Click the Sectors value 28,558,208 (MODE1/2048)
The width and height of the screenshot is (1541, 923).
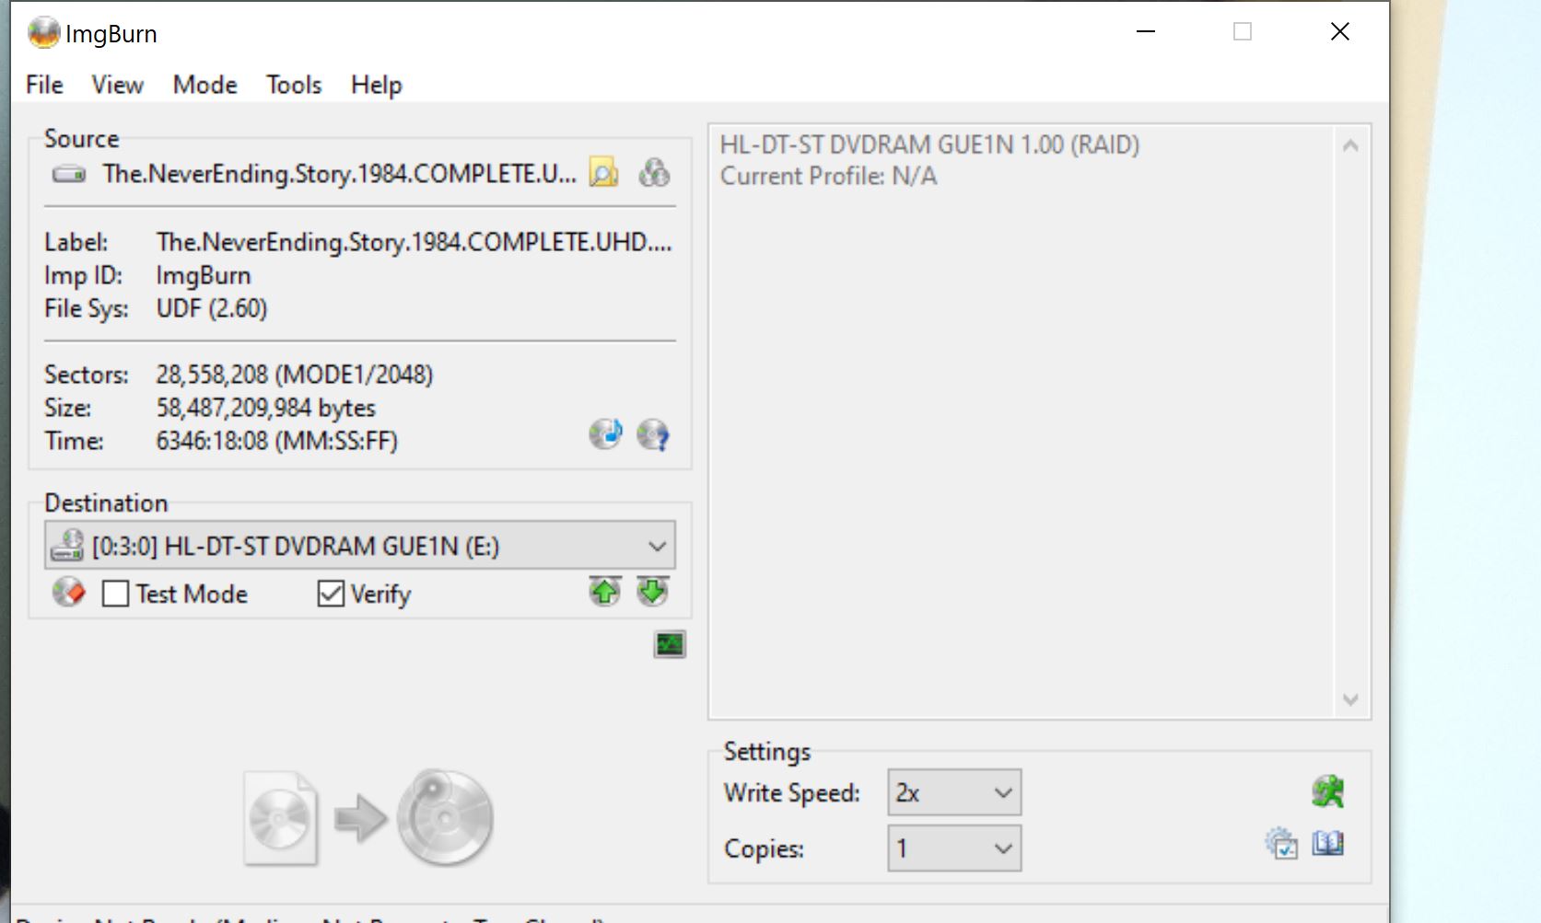[295, 375]
